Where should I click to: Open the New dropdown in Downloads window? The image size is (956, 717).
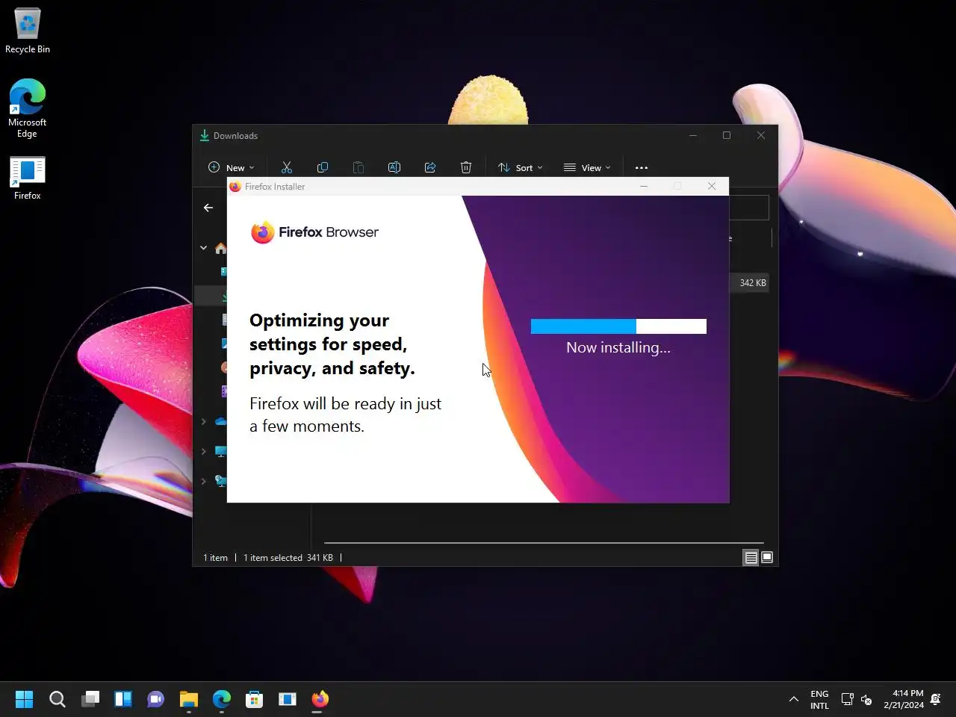pyautogui.click(x=232, y=167)
